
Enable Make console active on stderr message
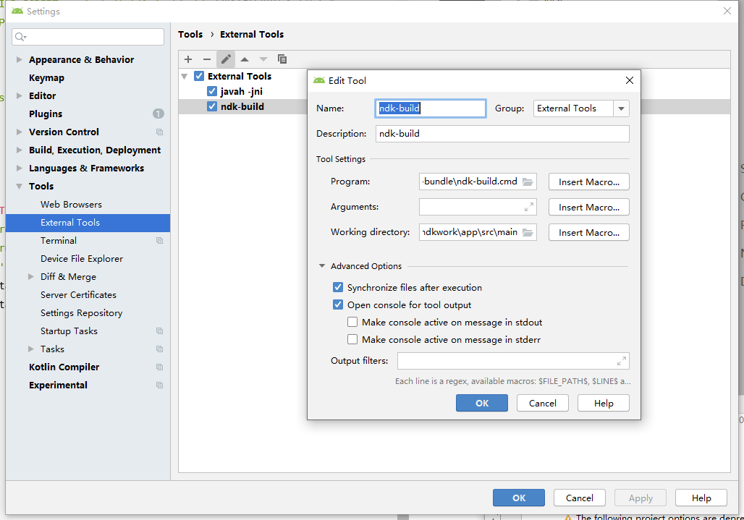click(x=352, y=339)
